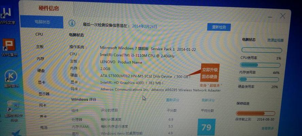302x136 pixels.
Task: Launch the 酷狗音乐 desktop icon
Action: coord(11,79)
